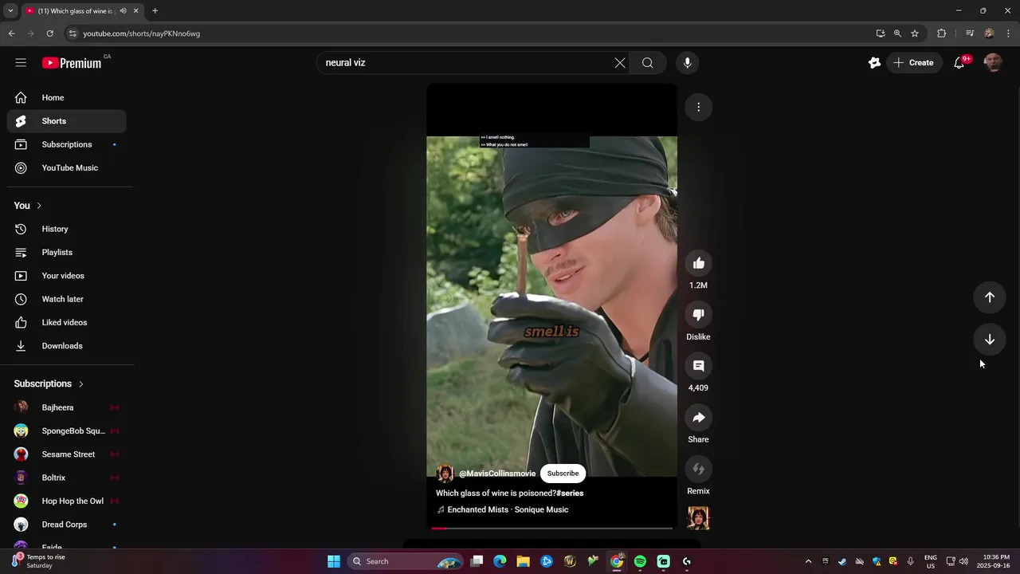Open @MavisCollinsmovie channel name
Image resolution: width=1020 pixels, height=574 pixels.
(x=497, y=474)
